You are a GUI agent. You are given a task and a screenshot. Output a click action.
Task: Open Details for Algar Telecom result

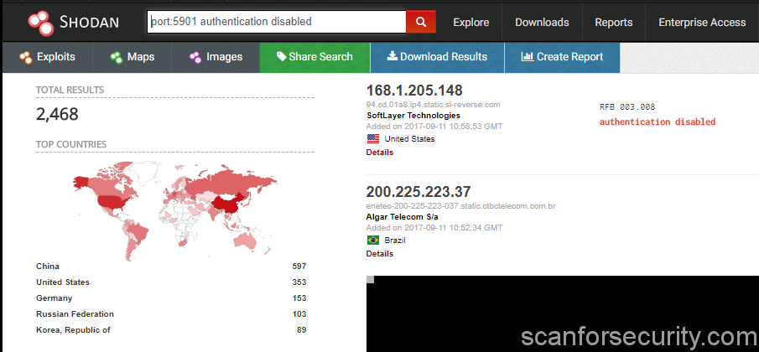(379, 254)
